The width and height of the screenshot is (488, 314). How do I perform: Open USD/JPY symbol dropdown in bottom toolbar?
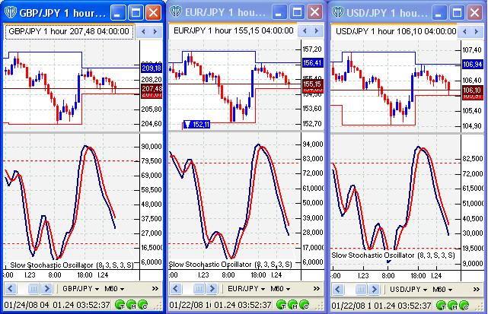pos(408,290)
